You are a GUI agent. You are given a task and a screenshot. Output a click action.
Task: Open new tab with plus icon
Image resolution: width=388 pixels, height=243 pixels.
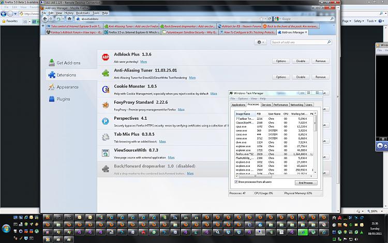(x=43, y=26)
